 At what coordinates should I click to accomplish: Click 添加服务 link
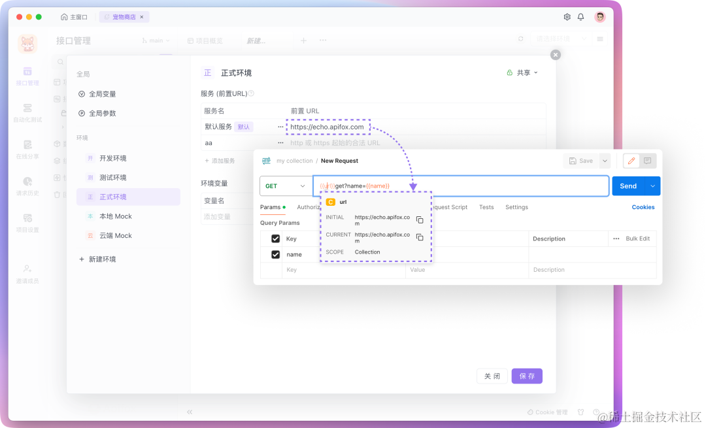point(220,161)
